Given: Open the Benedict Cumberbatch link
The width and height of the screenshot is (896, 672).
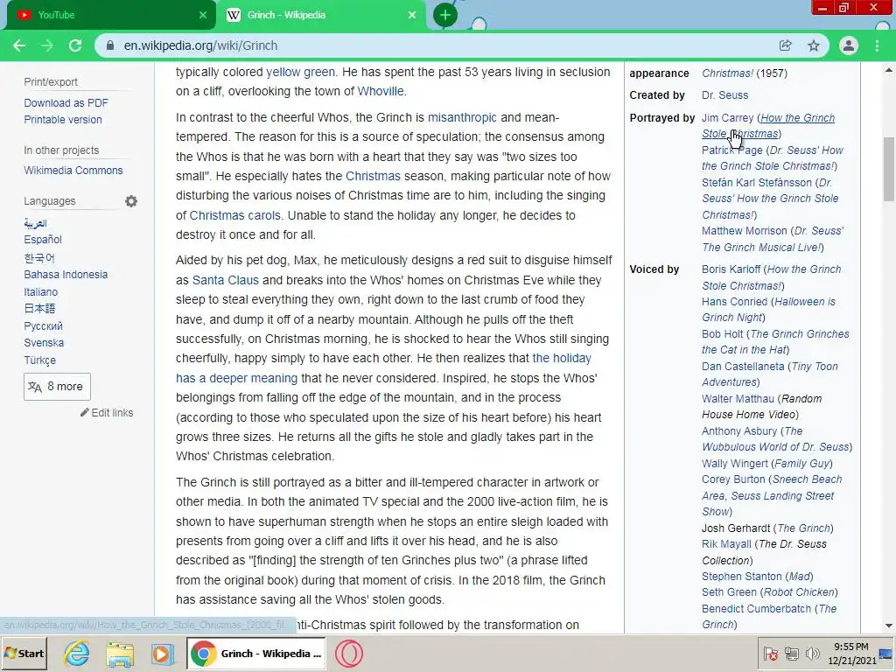Looking at the screenshot, I should pyautogui.click(x=757, y=609).
